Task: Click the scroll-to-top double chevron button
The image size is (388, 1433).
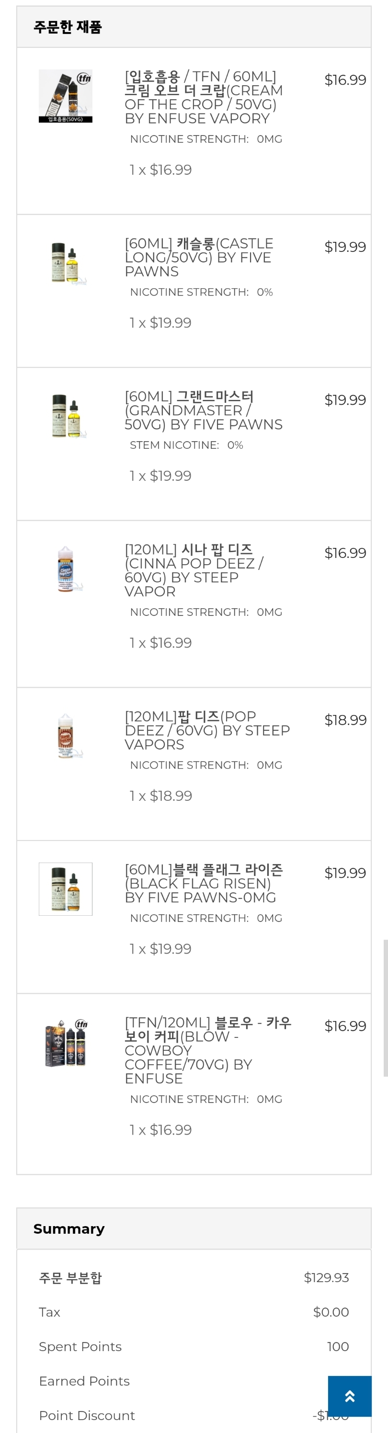Action: click(350, 1396)
